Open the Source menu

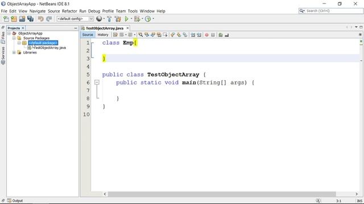tap(54, 11)
